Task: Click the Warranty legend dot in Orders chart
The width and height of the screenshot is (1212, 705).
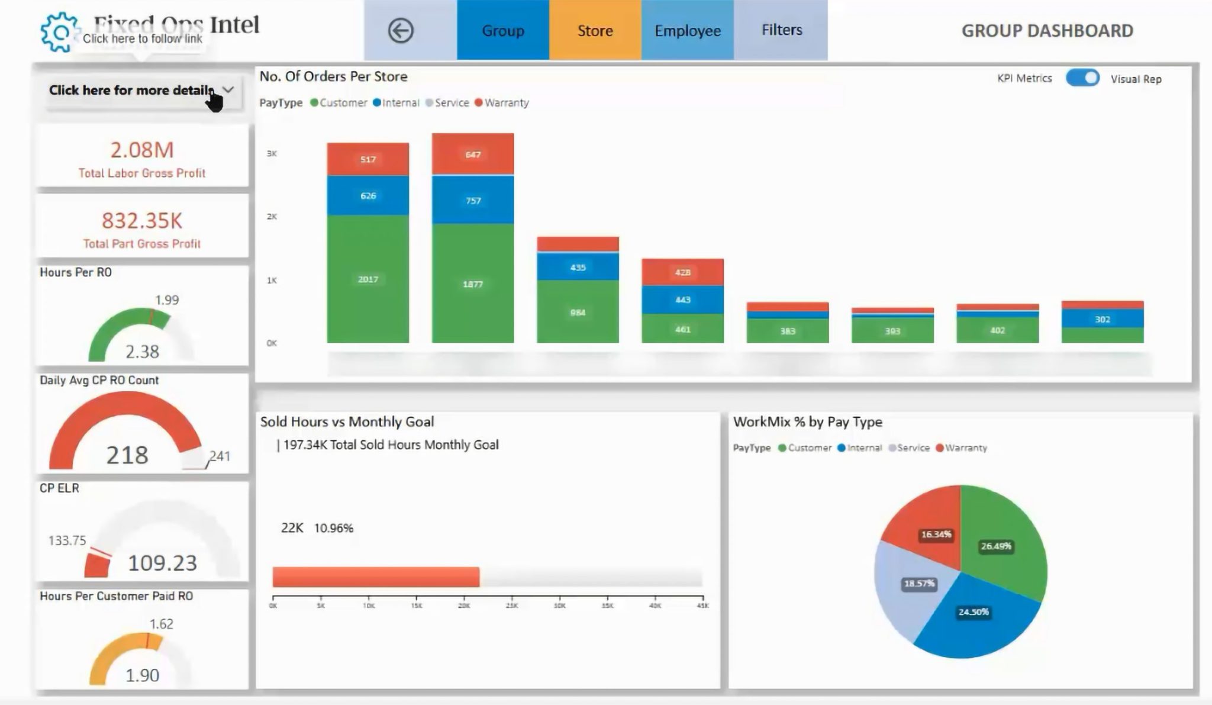Action: coord(479,102)
